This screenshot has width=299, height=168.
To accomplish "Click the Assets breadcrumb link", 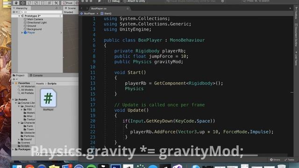I will pyautogui.click(x=40, y=84).
